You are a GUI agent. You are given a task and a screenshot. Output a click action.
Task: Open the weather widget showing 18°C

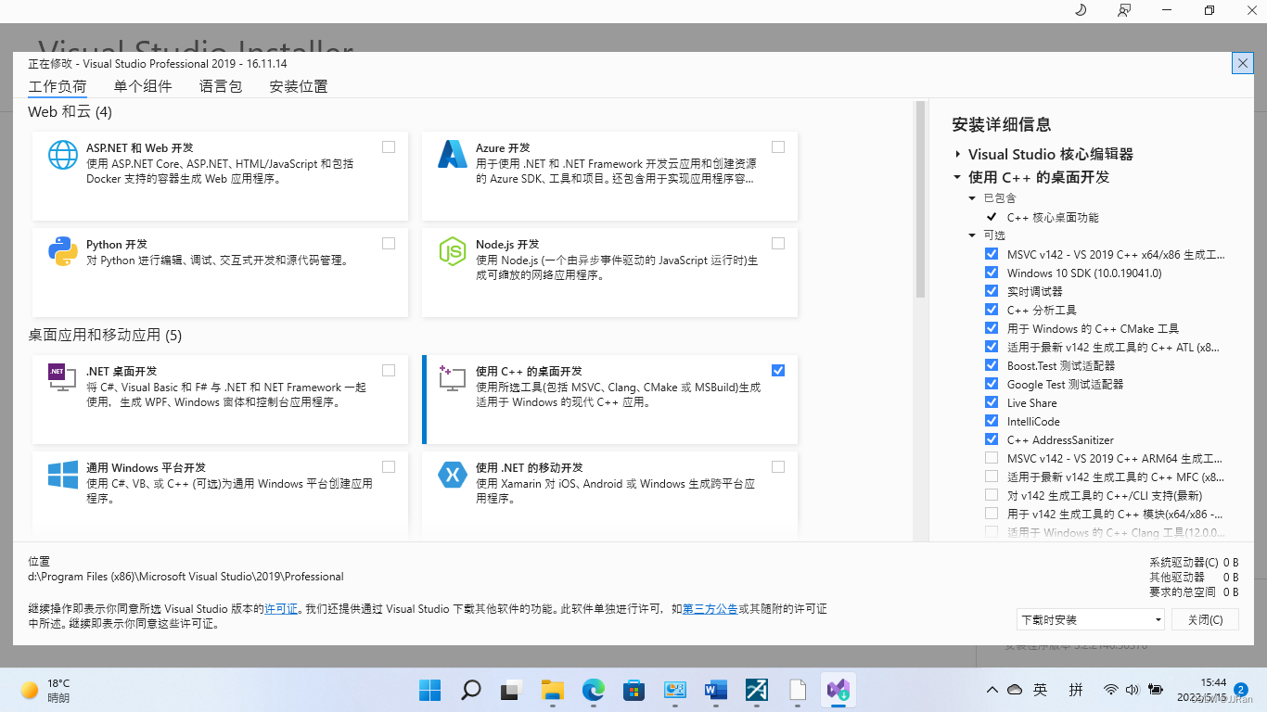pos(45,690)
